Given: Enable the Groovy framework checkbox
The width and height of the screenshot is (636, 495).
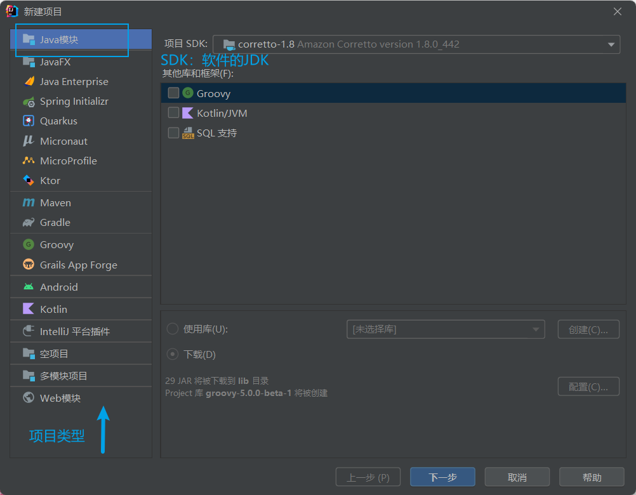Looking at the screenshot, I should pos(174,93).
